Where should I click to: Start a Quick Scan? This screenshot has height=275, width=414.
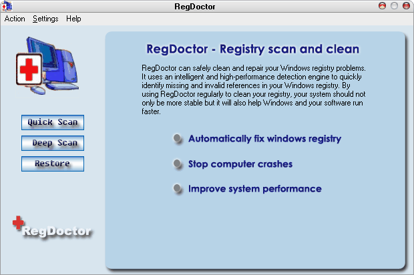click(53, 122)
